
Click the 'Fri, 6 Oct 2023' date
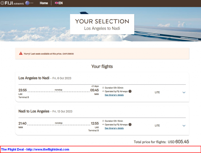click(x=62, y=78)
